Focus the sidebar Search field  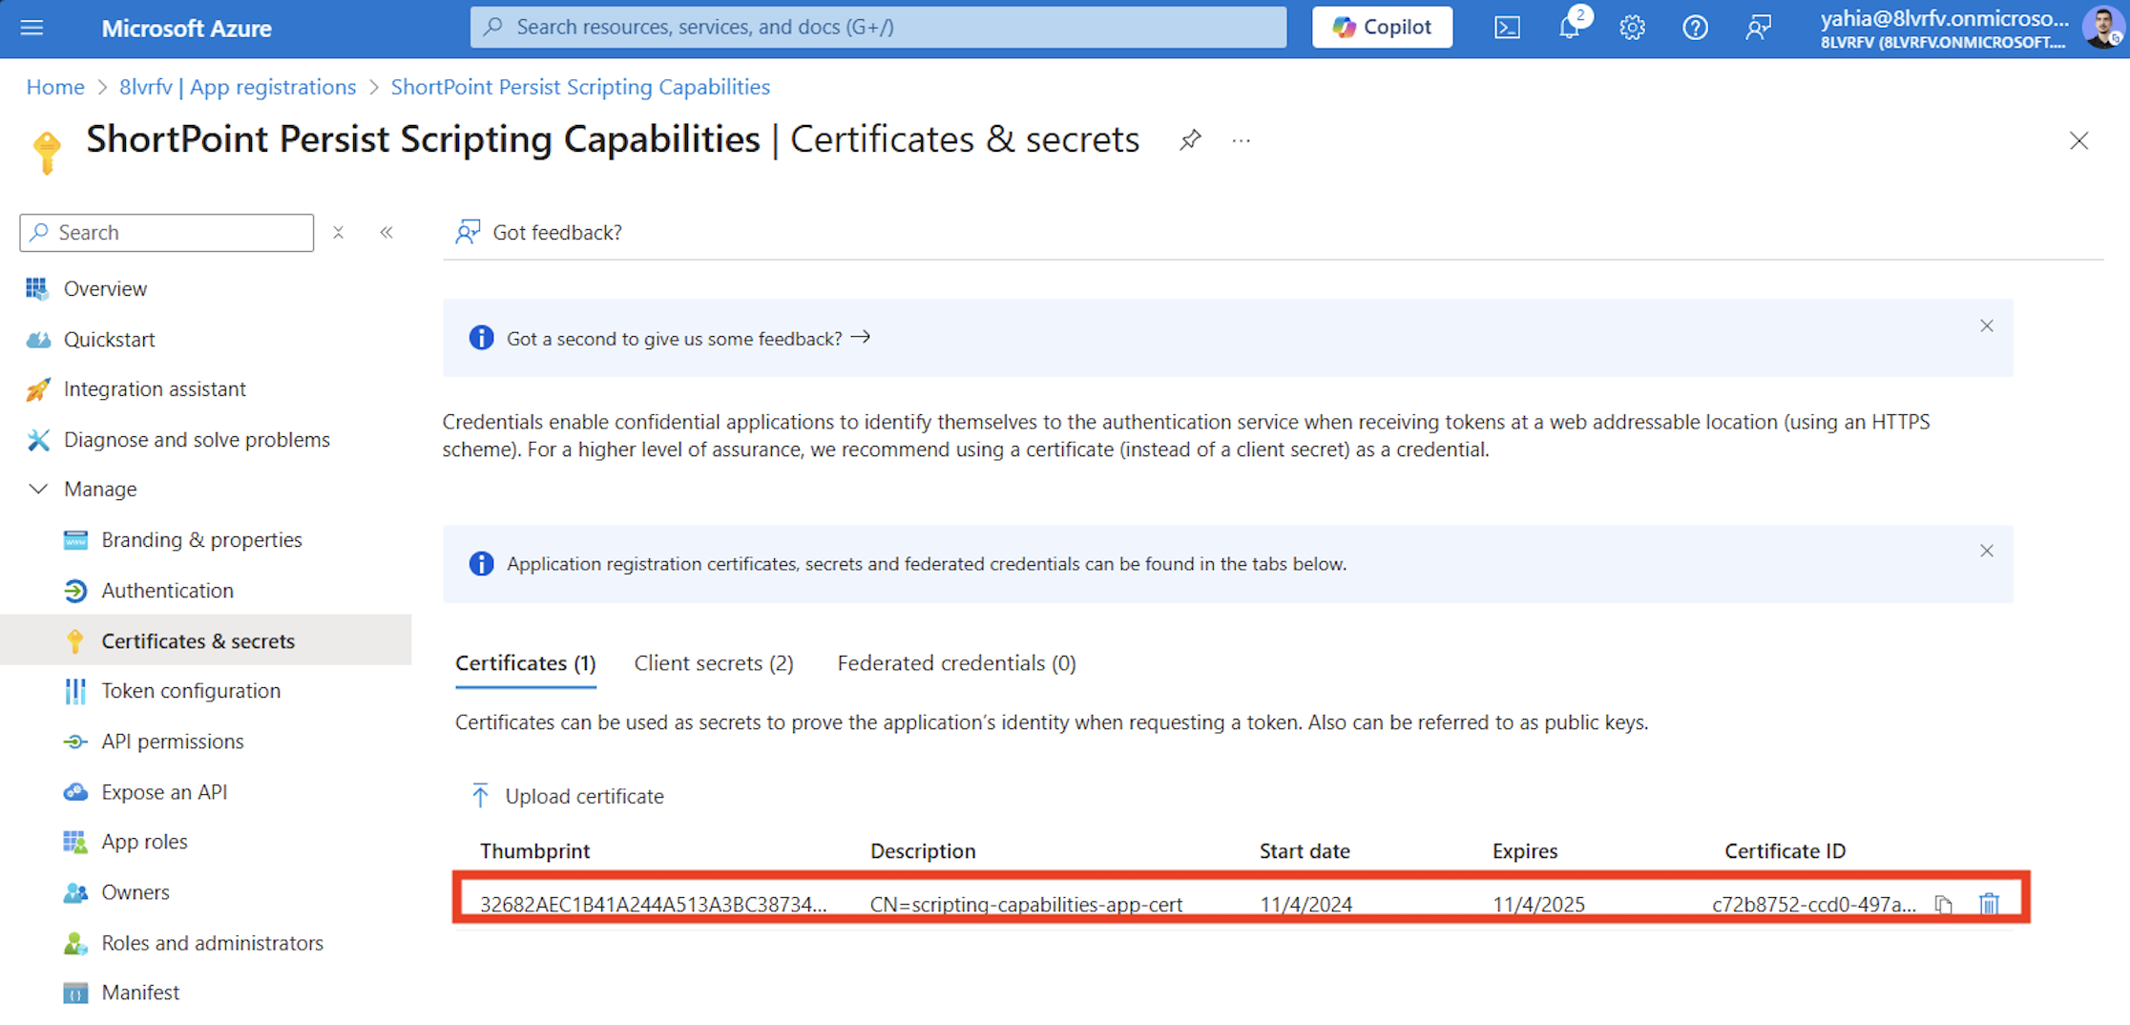[167, 233]
